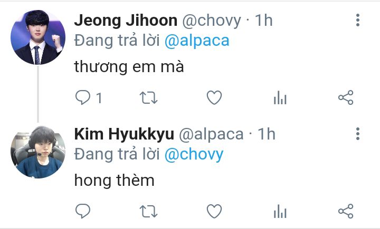380x229 pixels.
Task: Open Kim Hyukkyu's profile picture
Action: point(38,152)
